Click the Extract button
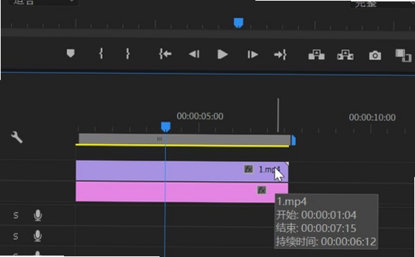This screenshot has height=257, width=415. click(x=345, y=55)
